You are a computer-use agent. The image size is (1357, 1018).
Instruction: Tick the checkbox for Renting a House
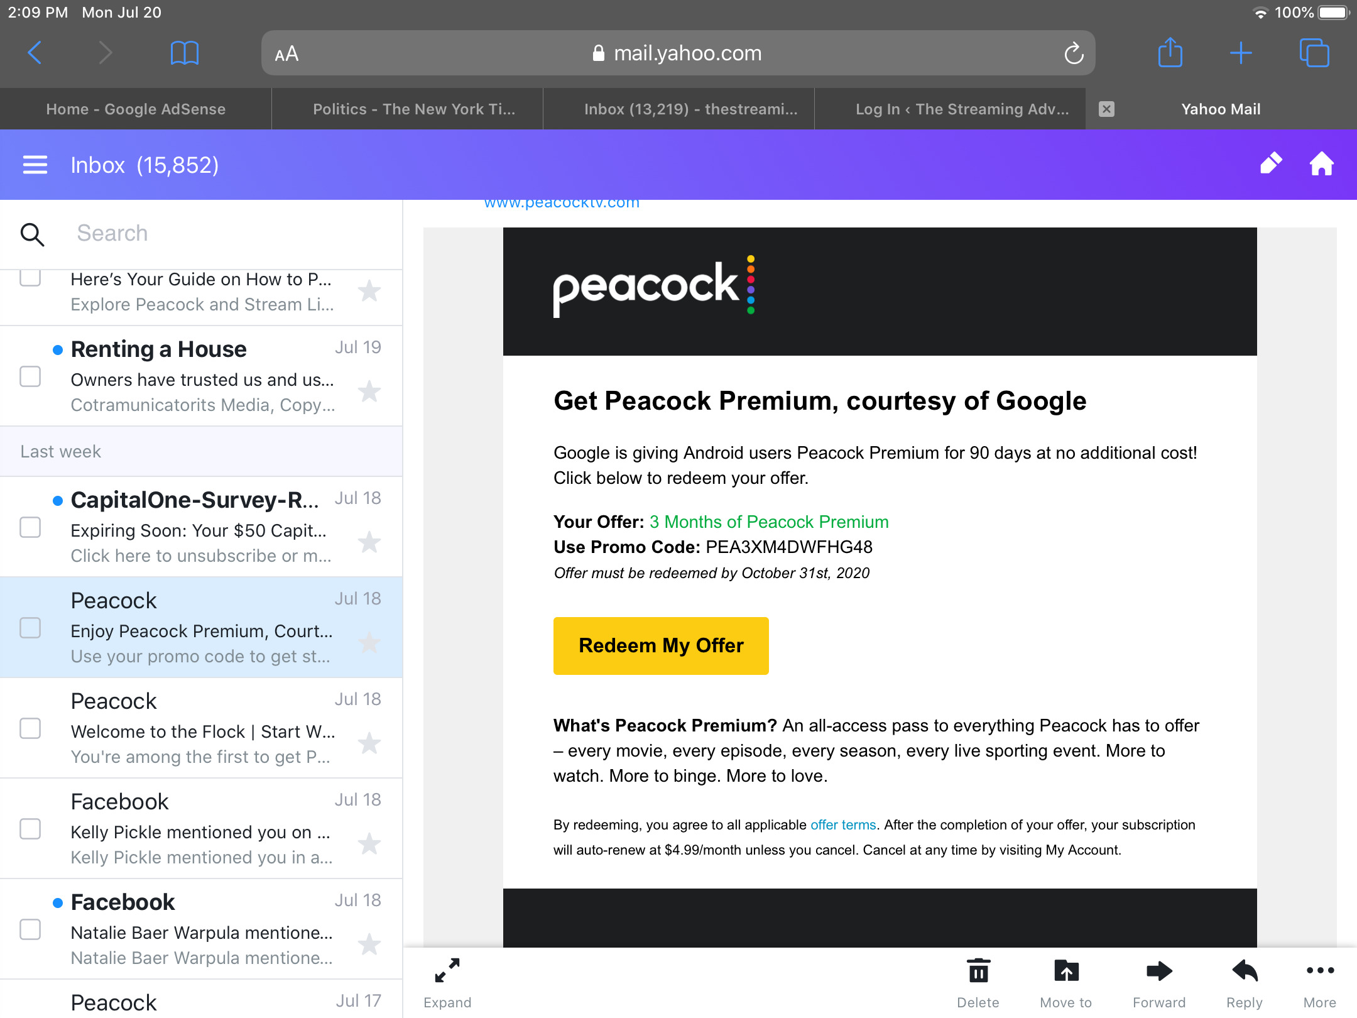[x=30, y=376]
